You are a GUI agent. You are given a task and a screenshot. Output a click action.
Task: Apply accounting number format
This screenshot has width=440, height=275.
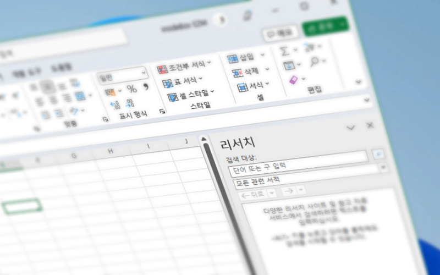tap(111, 92)
